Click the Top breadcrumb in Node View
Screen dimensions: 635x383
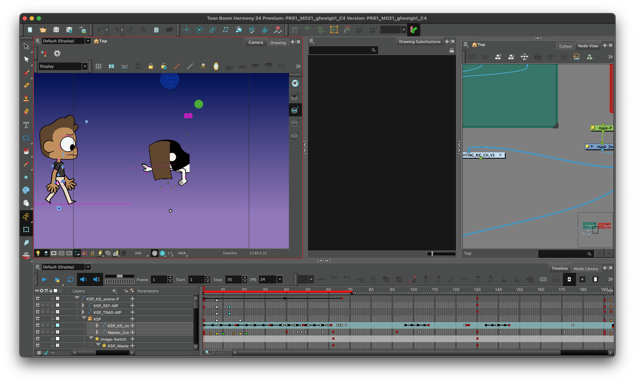point(481,44)
